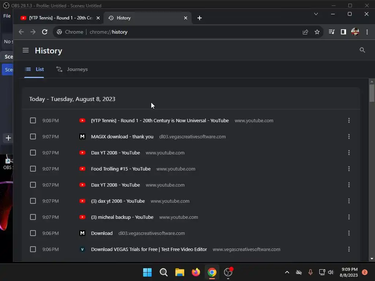Open the volume control in system tray
Image resolution: width=375 pixels, height=281 pixels.
[x=331, y=272]
